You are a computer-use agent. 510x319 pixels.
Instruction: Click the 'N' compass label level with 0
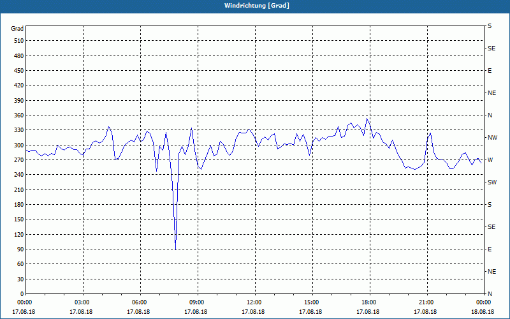click(490, 294)
